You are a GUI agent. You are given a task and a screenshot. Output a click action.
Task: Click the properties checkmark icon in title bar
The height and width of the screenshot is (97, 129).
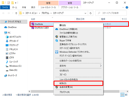[x=9, y=3]
